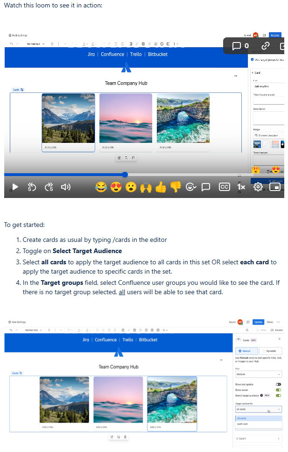Viewport: 288px width, 452px height.
Task: Open the three-dot more menu beside Close
Action: pos(278,322)
